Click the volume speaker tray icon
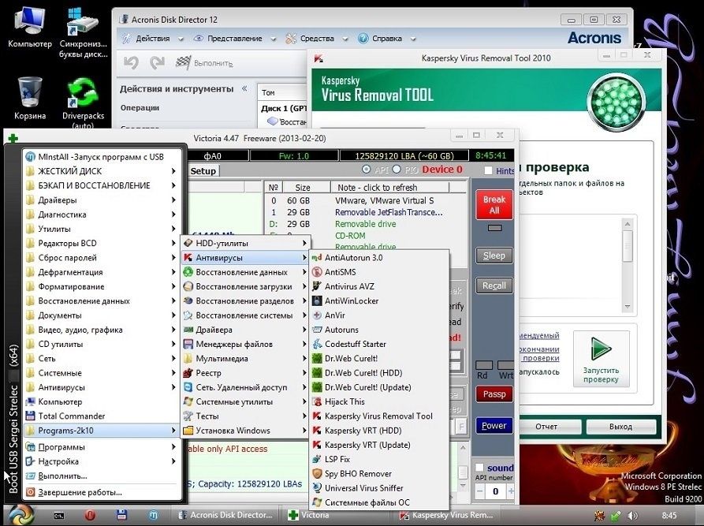704x526 pixels. coord(632,516)
